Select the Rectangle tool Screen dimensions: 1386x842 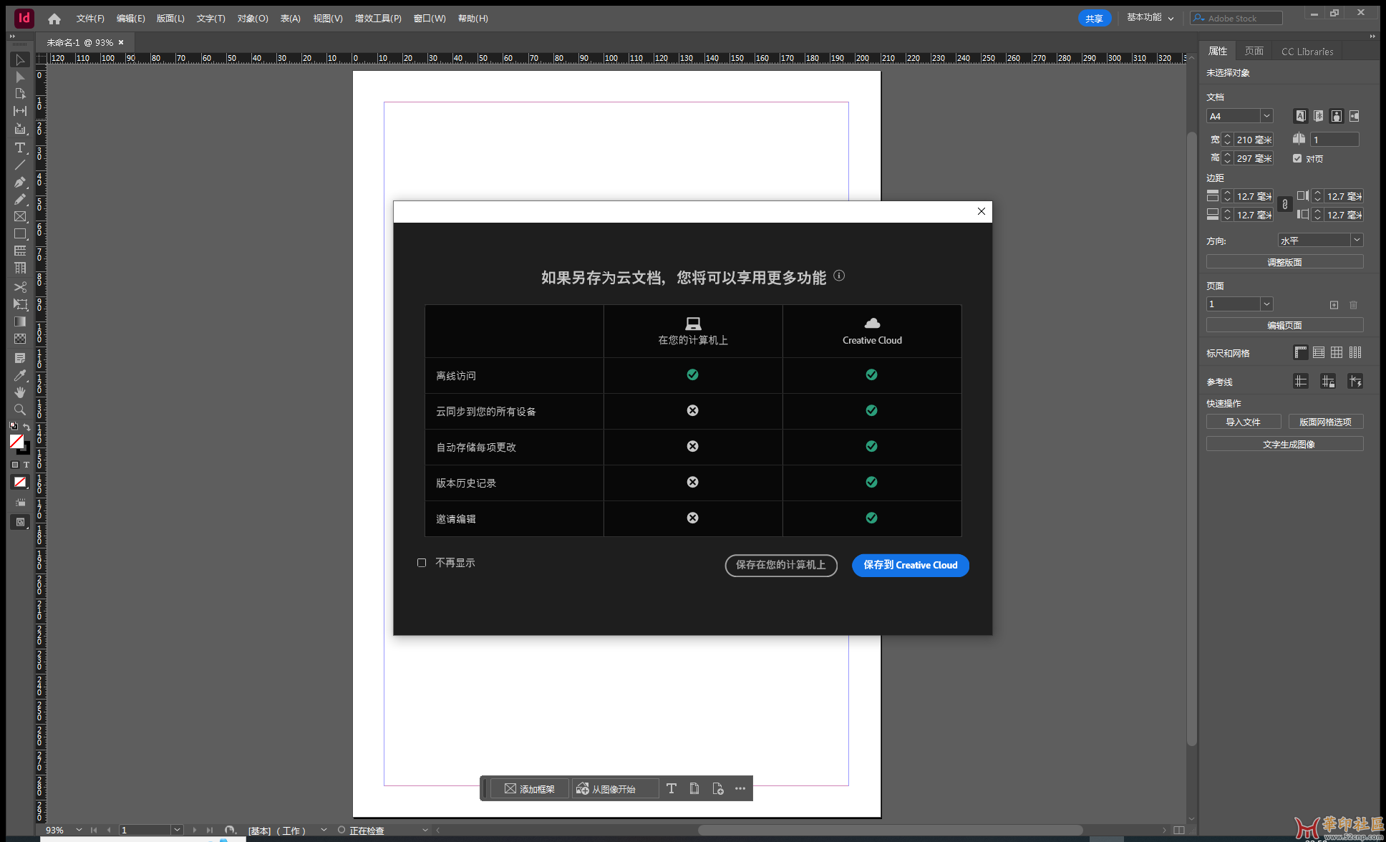[20, 234]
